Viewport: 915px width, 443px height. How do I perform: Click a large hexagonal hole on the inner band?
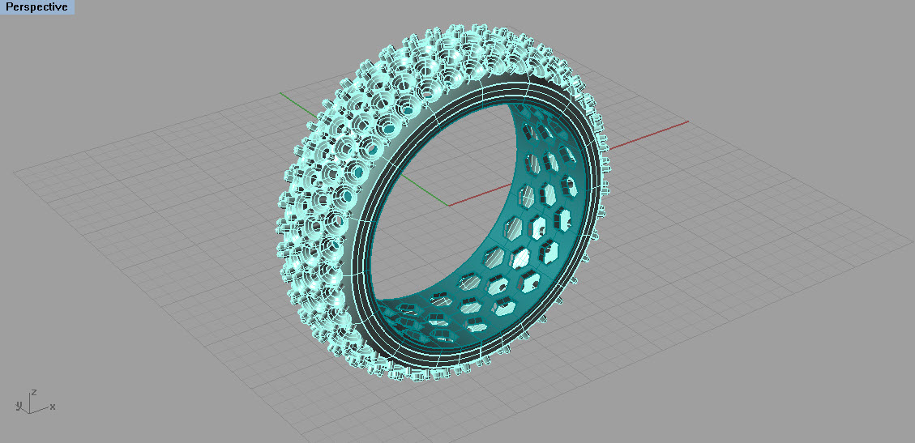coord(520,258)
